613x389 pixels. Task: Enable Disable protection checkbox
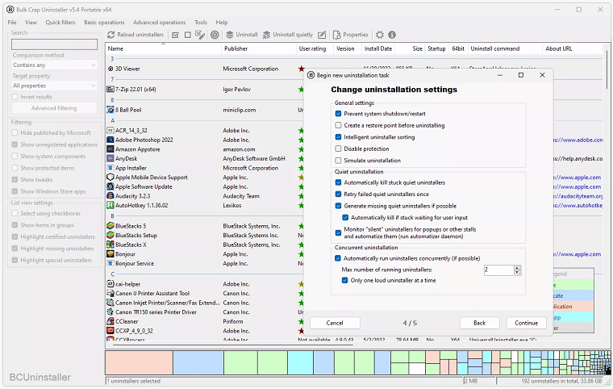pyautogui.click(x=338, y=148)
